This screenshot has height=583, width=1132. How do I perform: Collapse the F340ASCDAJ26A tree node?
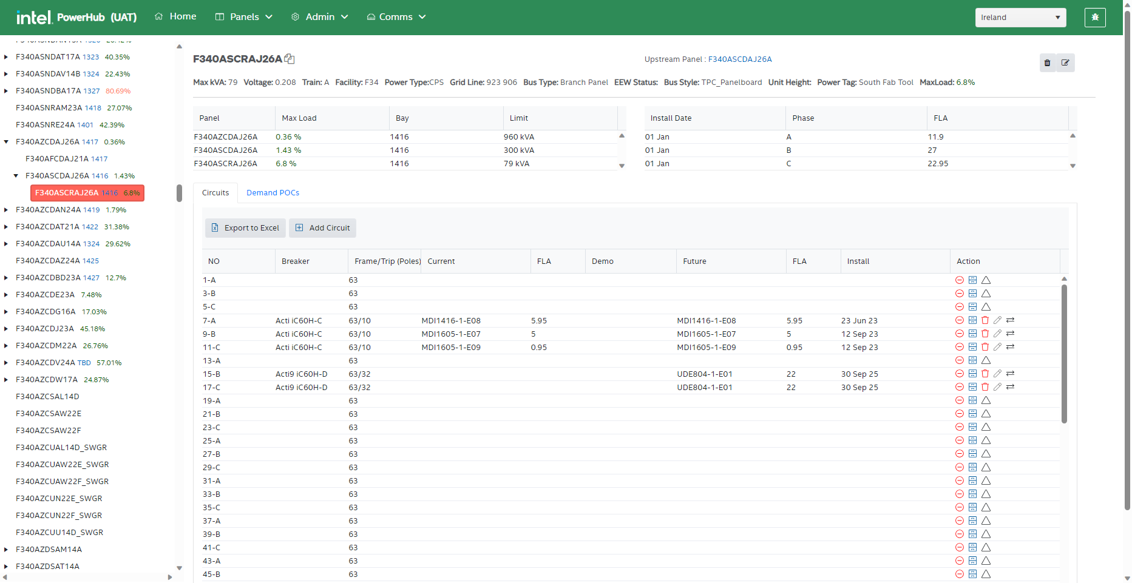click(16, 176)
